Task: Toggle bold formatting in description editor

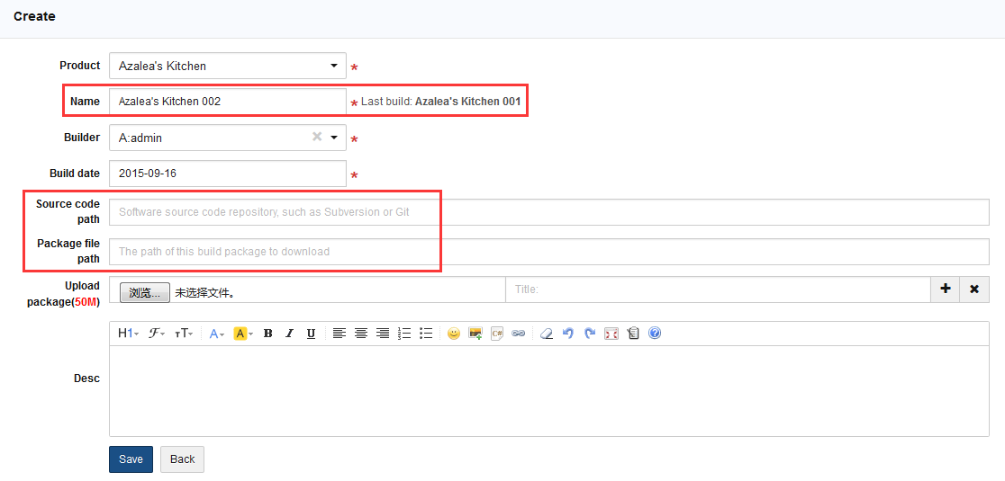Action: 267,334
